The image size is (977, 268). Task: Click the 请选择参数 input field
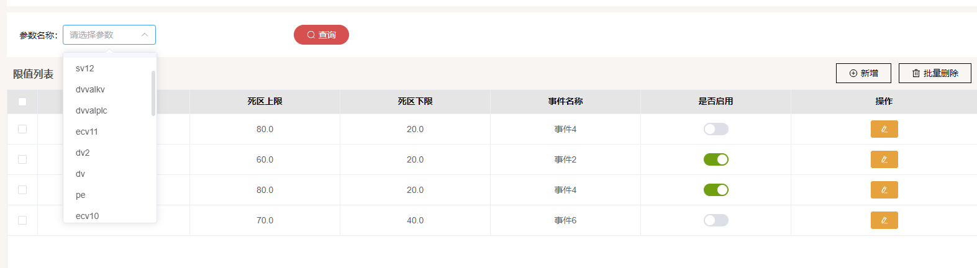(109, 35)
